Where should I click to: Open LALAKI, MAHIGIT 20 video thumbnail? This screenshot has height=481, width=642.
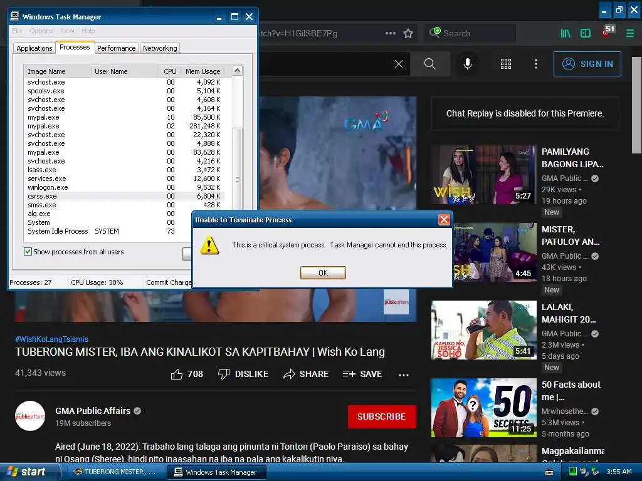[x=483, y=330]
